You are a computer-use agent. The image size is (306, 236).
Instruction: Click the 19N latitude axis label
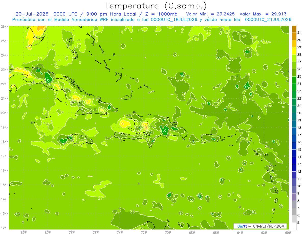pos(4,127)
